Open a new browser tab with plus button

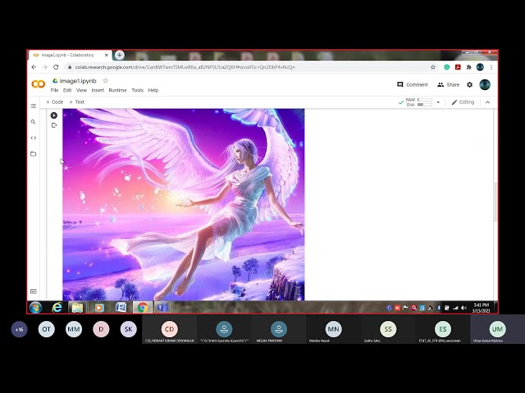(120, 55)
